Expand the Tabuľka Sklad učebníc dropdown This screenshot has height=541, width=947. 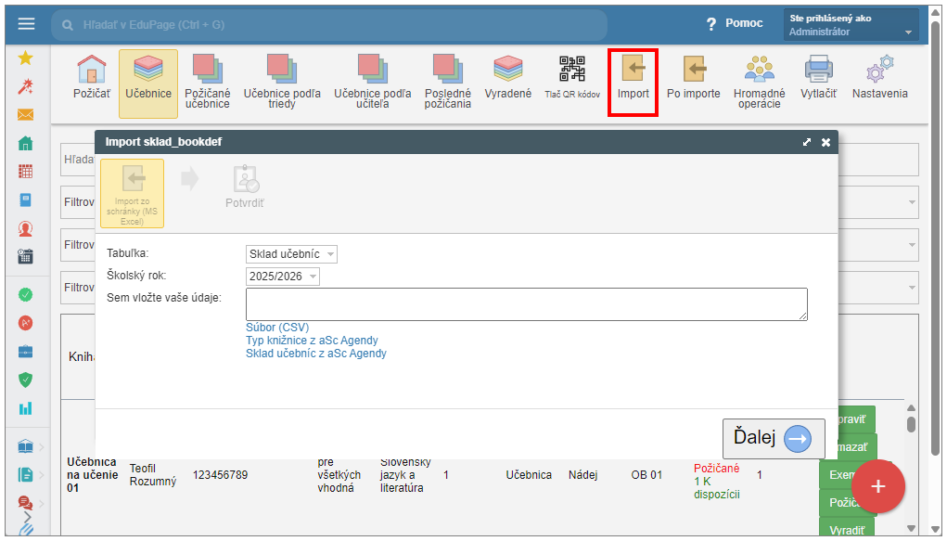click(x=291, y=254)
